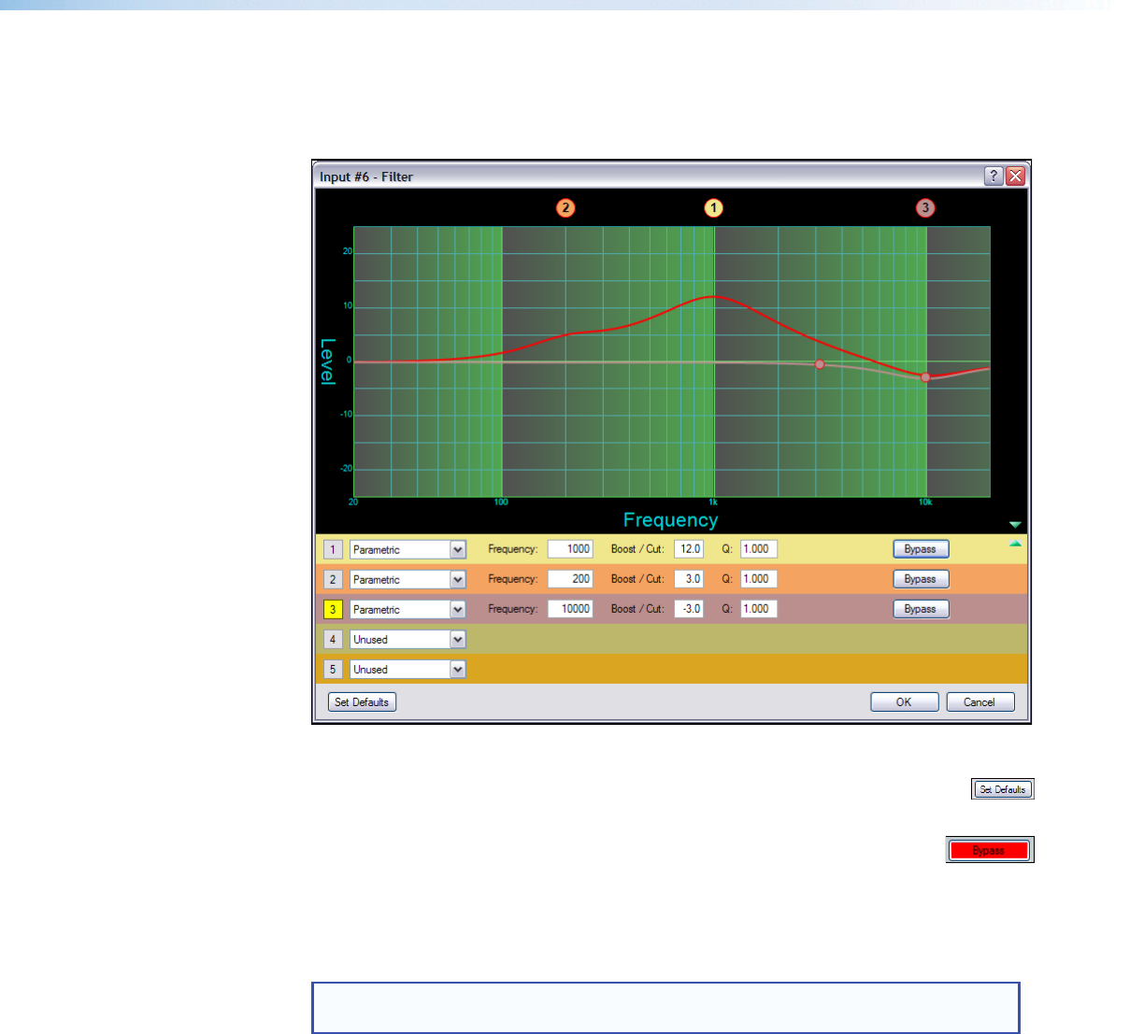1144x1034 pixels.
Task: Click the Boost/Cut field showing 12.0
Action: 689,549
